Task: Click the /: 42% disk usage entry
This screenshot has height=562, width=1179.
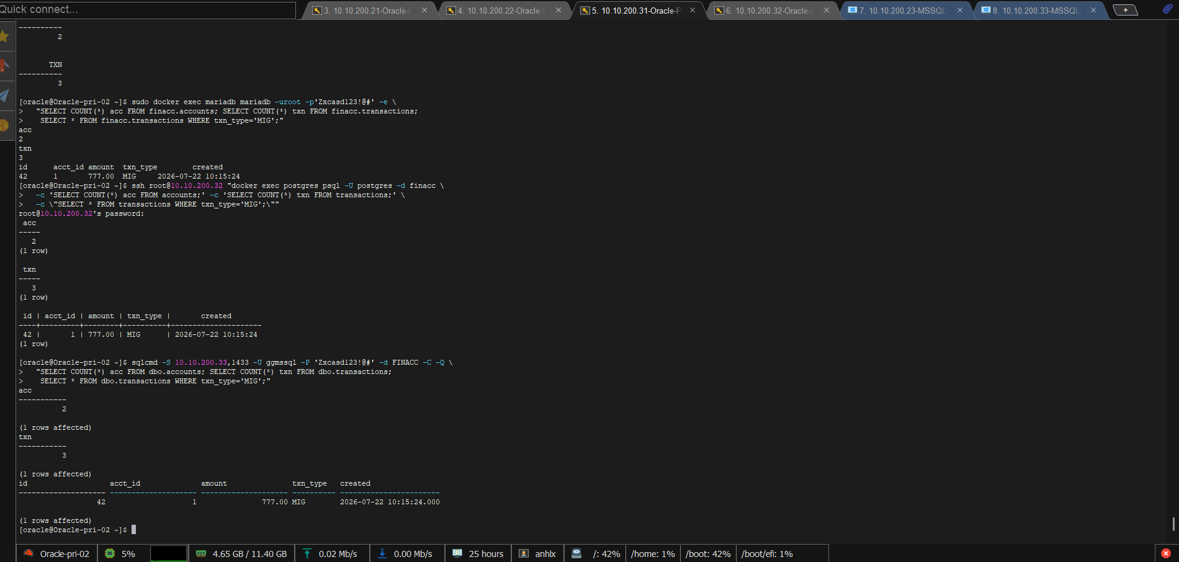Action: coord(606,554)
